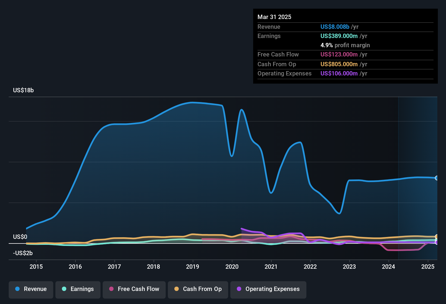Toggle the Cash From Op legend button
446x304 pixels.
click(198, 290)
